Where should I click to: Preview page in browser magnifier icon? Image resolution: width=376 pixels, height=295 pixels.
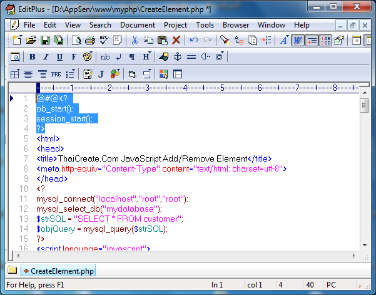click(15, 57)
